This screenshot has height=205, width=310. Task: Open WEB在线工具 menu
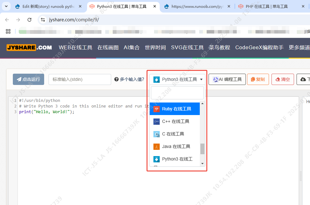75,48
